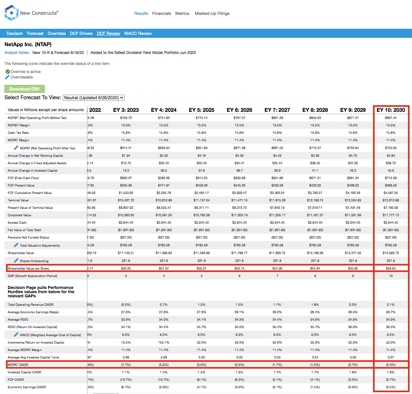Click the $50.25 value per share for 2023
412x394 pixels.
point(126,269)
